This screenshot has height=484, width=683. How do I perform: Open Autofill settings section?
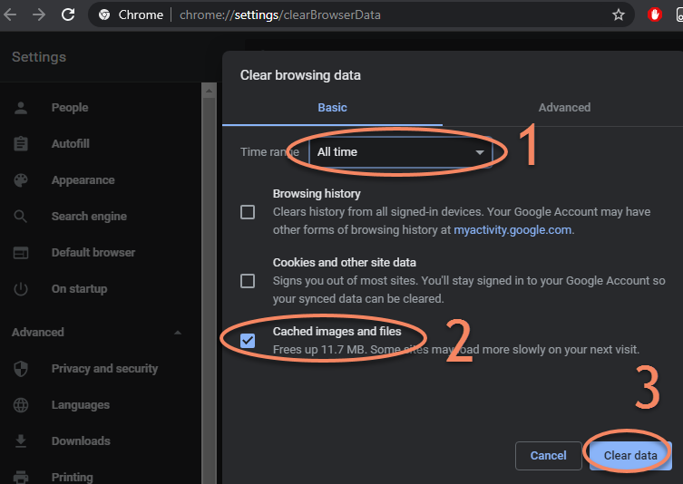pos(70,144)
